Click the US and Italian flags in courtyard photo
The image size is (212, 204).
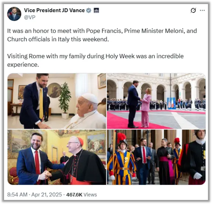coord(171,103)
